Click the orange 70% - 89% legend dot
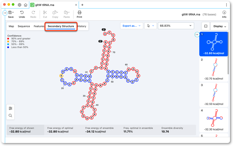233x146 pixels. [x=8, y=41]
